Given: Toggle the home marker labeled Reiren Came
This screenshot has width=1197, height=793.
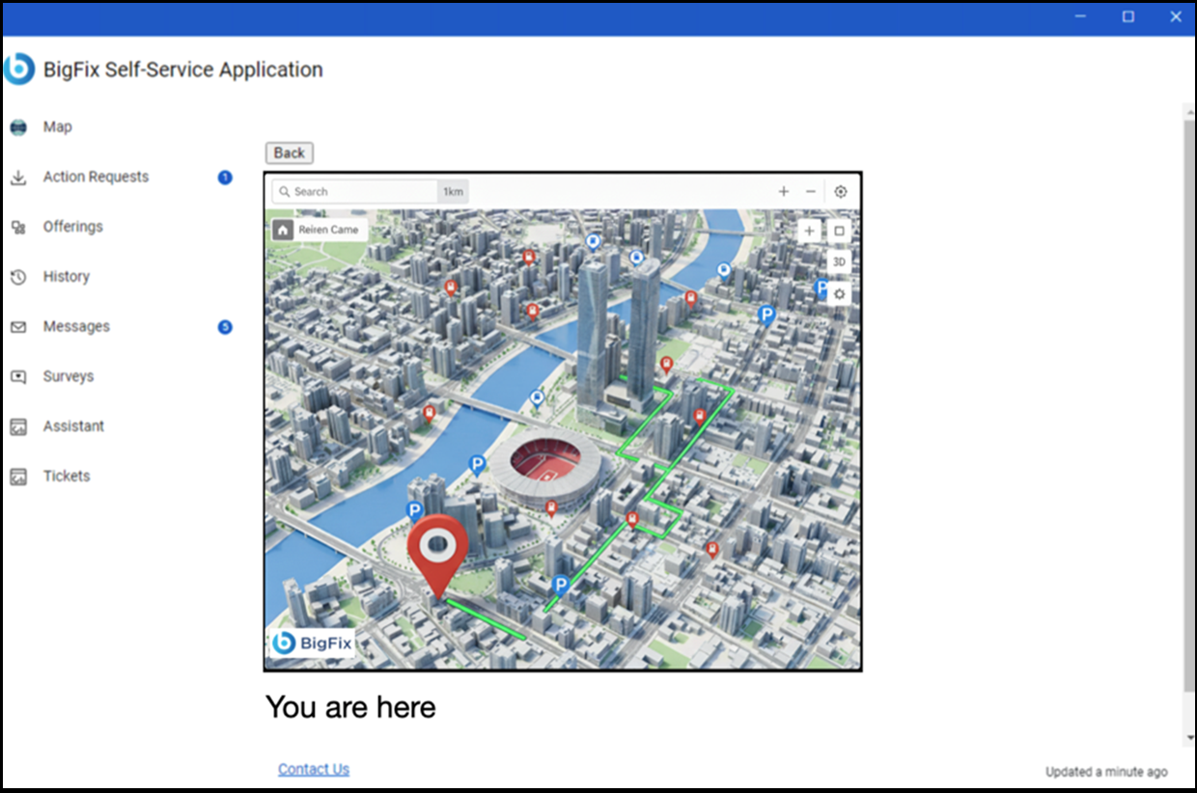Looking at the screenshot, I should 317,230.
